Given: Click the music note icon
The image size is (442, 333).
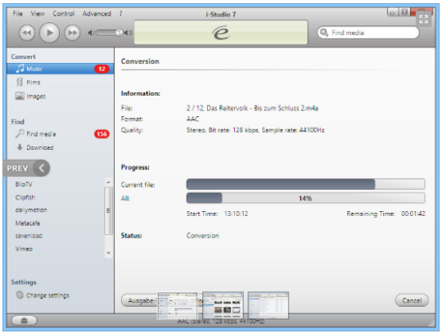Looking at the screenshot, I should pos(20,69).
